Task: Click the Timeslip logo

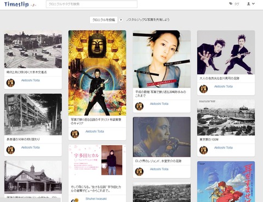Action: coord(20,4)
